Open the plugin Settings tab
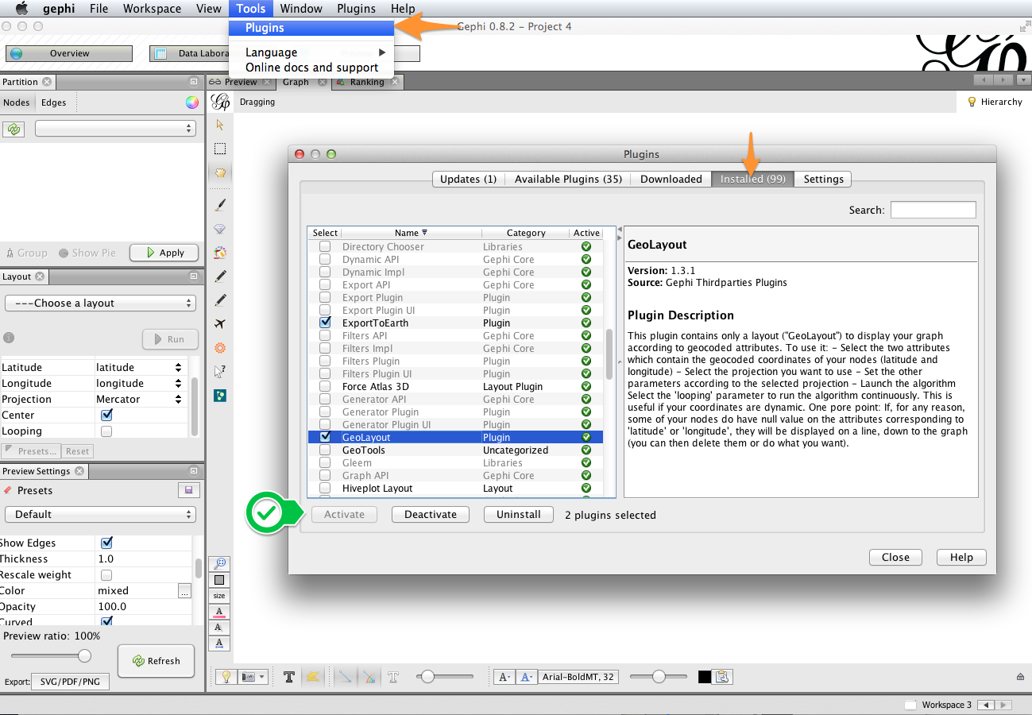 823,179
